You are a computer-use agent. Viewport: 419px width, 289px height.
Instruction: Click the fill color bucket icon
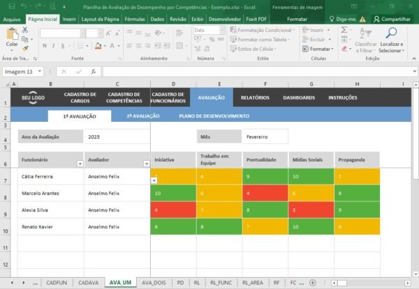tap(98, 46)
